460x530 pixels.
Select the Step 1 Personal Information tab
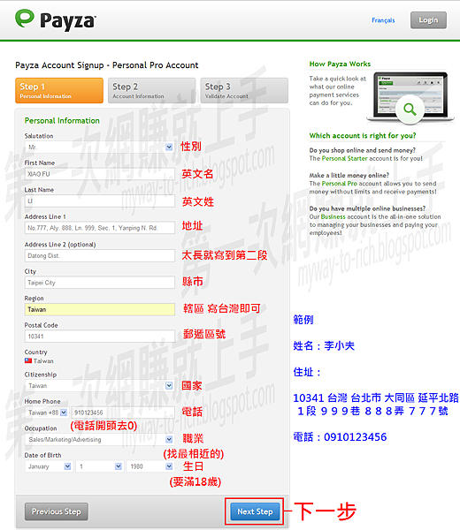(x=59, y=90)
